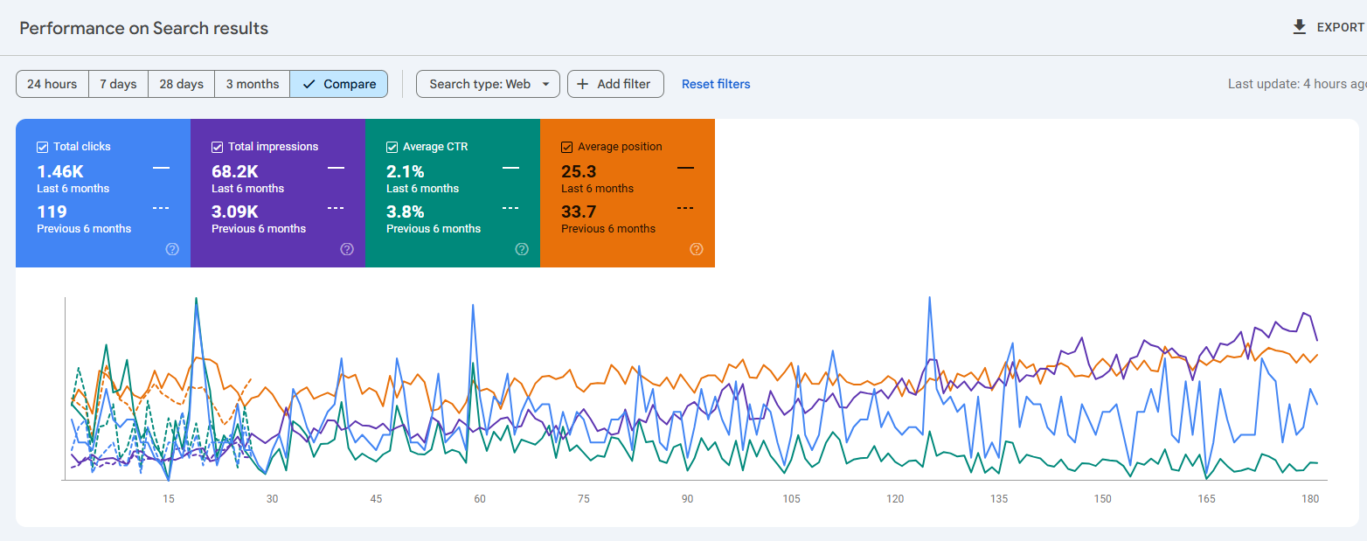Open help icon on Total clicks card
This screenshot has width=1367, height=541.
point(172,249)
